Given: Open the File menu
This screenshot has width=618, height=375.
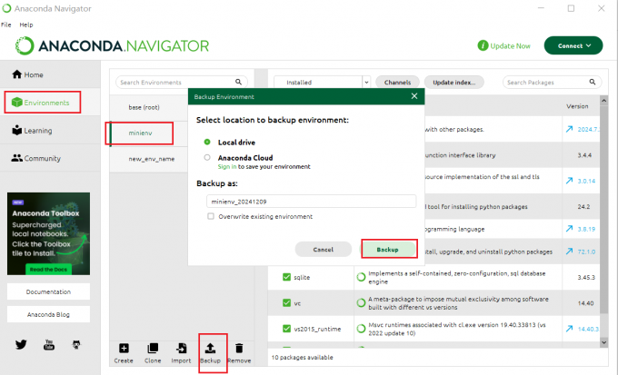Looking at the screenshot, I should [6, 25].
